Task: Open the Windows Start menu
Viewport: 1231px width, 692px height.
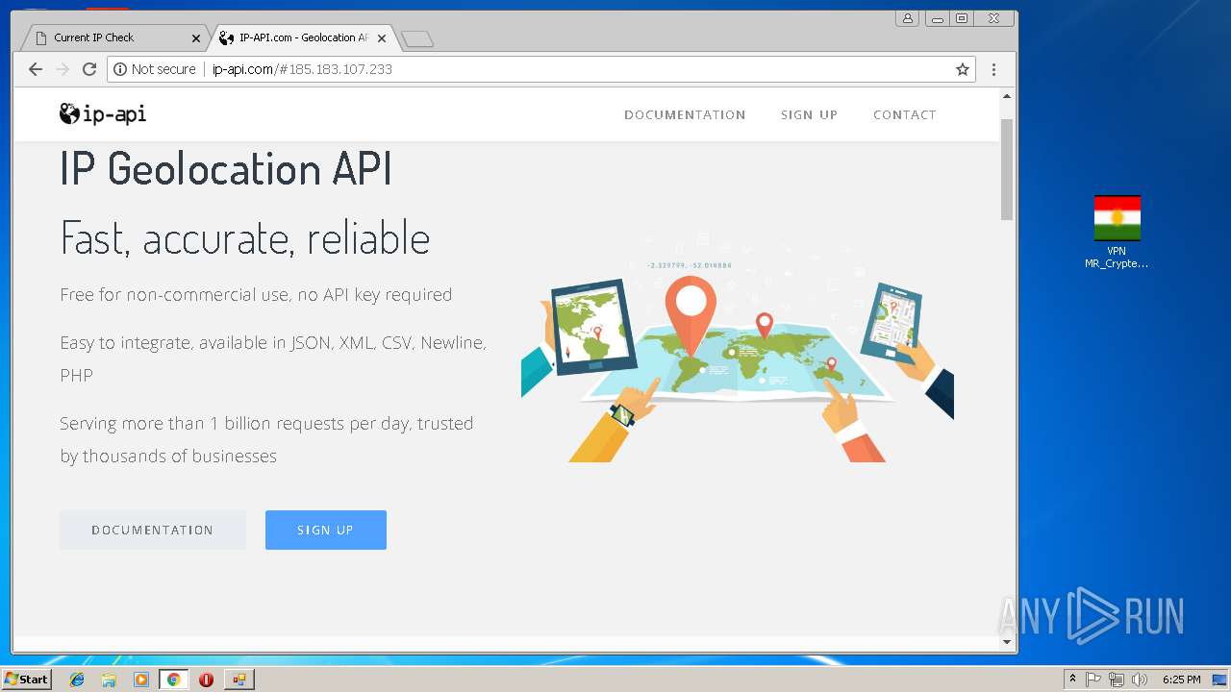Action: (x=26, y=679)
